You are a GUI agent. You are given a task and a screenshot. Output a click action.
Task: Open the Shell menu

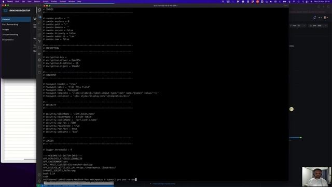[17, 2]
